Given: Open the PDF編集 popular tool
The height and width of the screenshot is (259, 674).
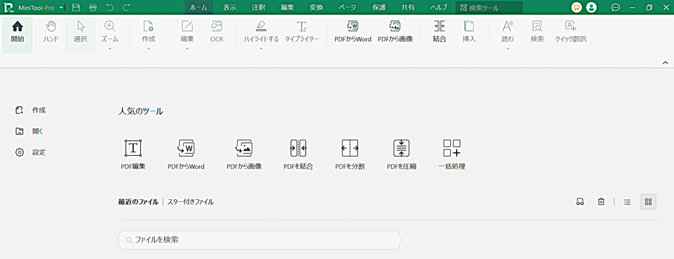Looking at the screenshot, I should pyautogui.click(x=133, y=154).
